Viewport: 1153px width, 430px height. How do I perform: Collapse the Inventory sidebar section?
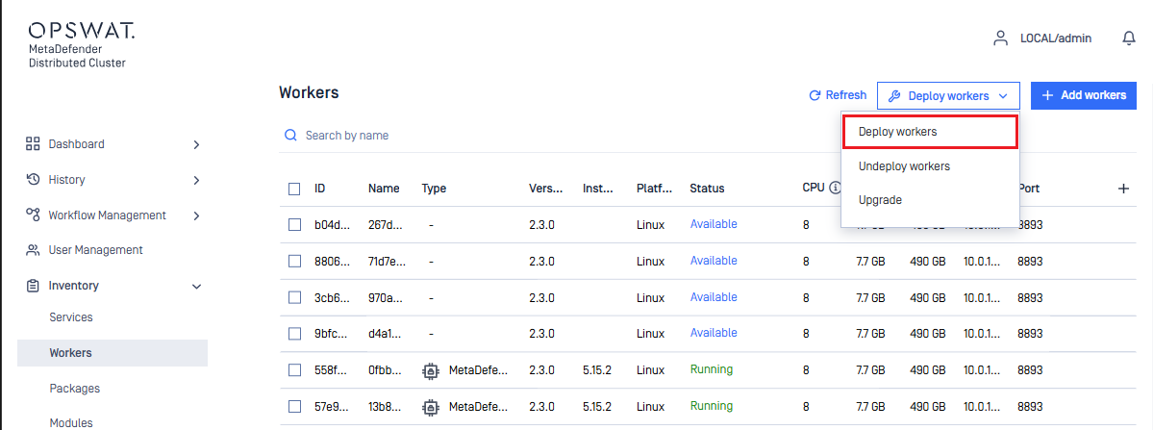(x=196, y=286)
